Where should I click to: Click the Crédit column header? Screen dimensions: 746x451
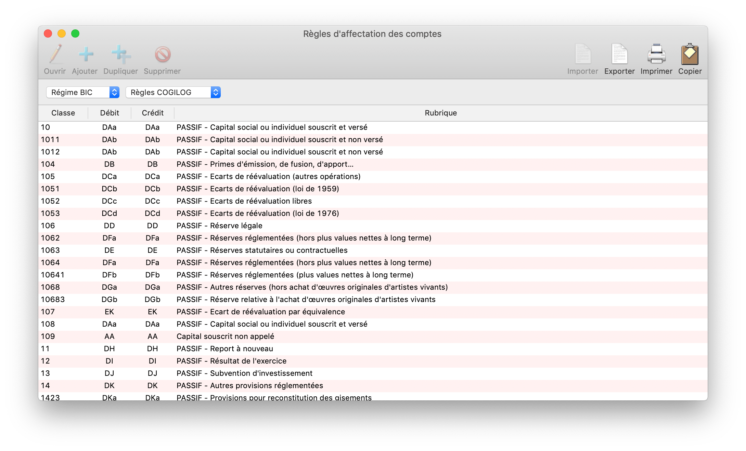pos(153,113)
